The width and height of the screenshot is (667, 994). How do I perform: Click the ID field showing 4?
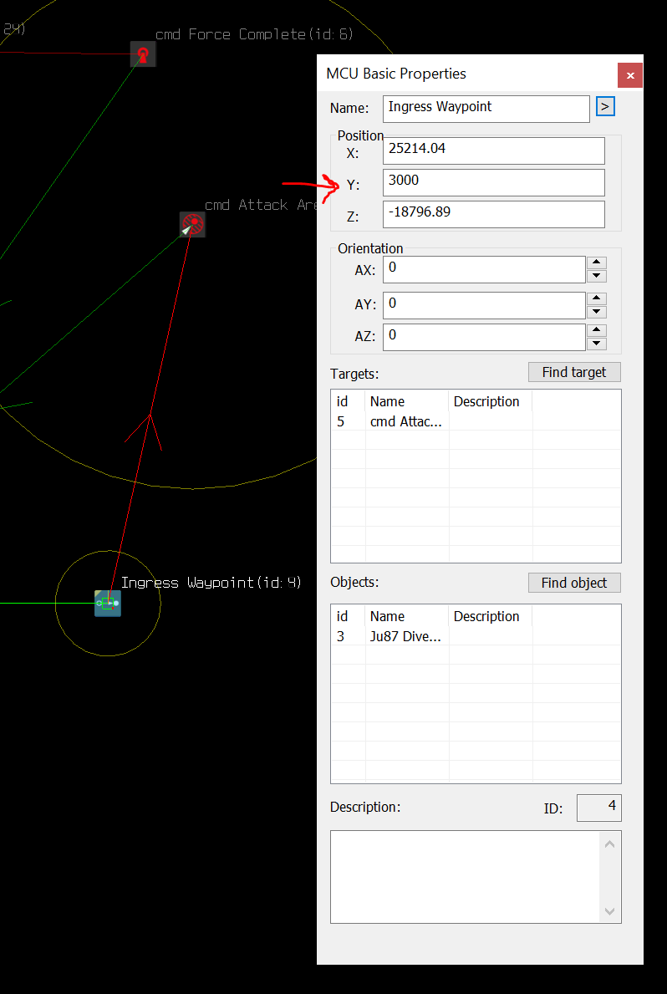point(598,808)
